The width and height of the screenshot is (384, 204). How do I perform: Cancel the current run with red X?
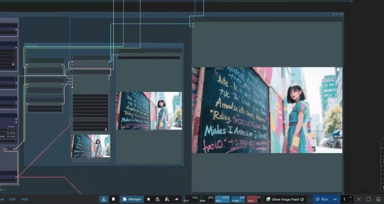click(x=359, y=200)
